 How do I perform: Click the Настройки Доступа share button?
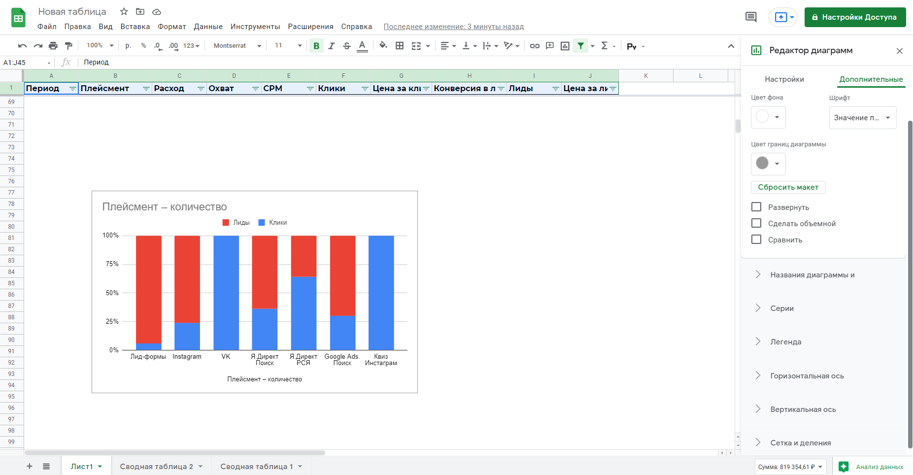855,17
